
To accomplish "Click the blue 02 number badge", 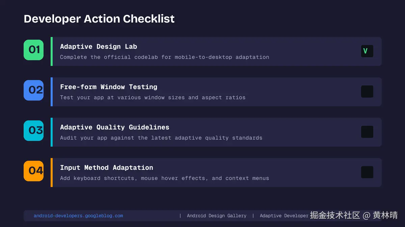I will point(34,90).
